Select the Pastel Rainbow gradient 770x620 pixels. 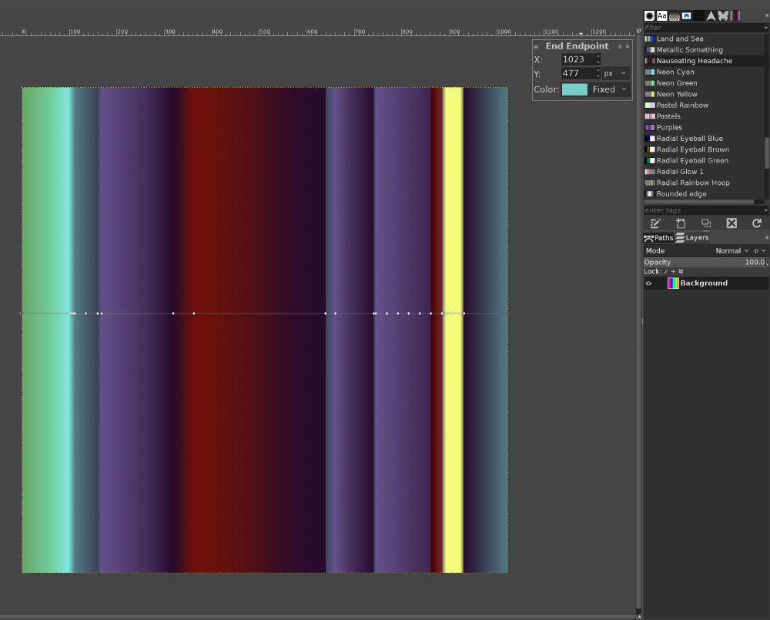(704, 106)
